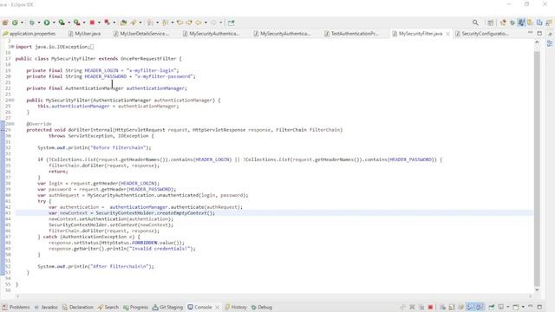This screenshot has height=312, width=555.
Task: Open the Problems view tab
Action: click(x=16, y=307)
